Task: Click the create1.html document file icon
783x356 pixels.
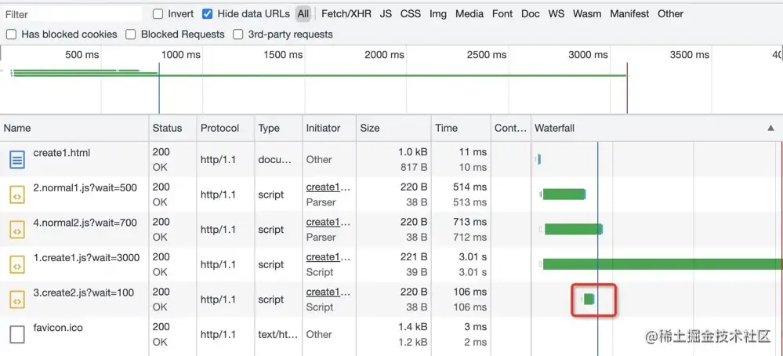Action: pos(17,160)
